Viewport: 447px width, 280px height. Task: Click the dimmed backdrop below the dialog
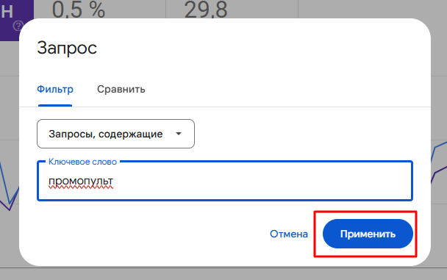point(223,274)
